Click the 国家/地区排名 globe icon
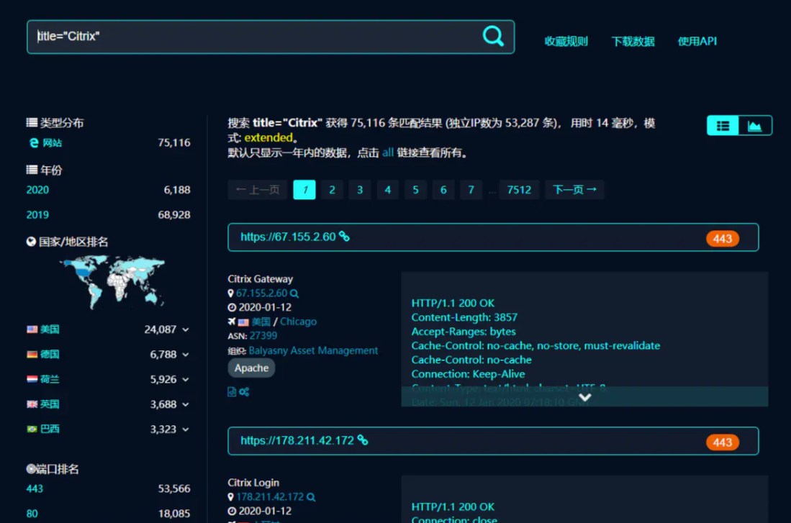 31,242
